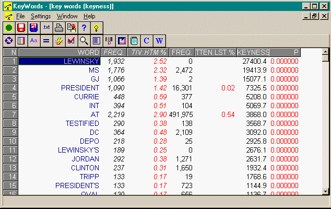This screenshot has height=209, width=331.
Task: Click the green circle start button
Action: [9, 27]
